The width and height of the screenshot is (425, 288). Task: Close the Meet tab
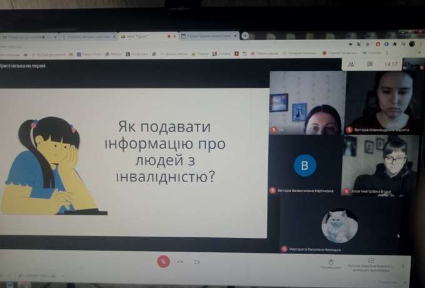[174, 36]
